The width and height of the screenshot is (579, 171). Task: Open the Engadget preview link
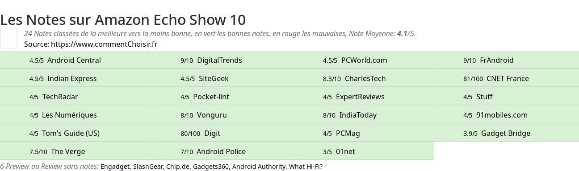point(115,167)
